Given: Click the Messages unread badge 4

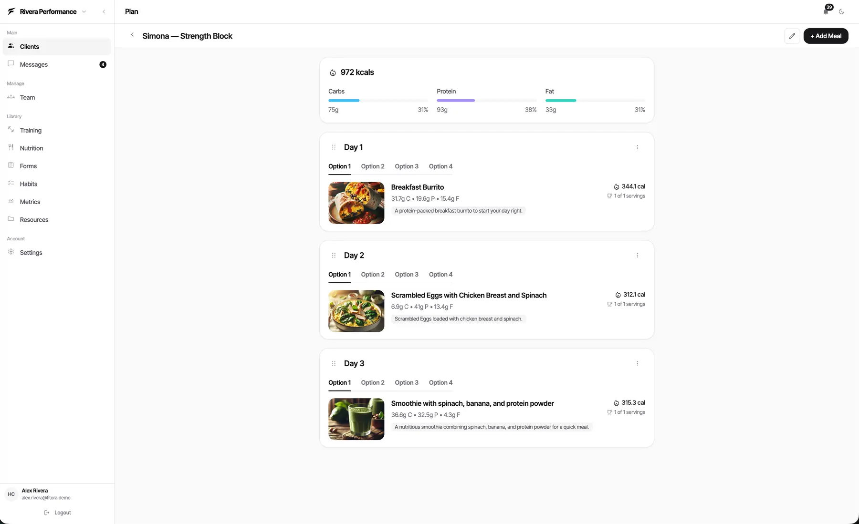Looking at the screenshot, I should coord(103,64).
